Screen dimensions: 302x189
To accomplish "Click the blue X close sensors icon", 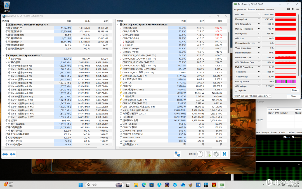I will tap(224, 154).
